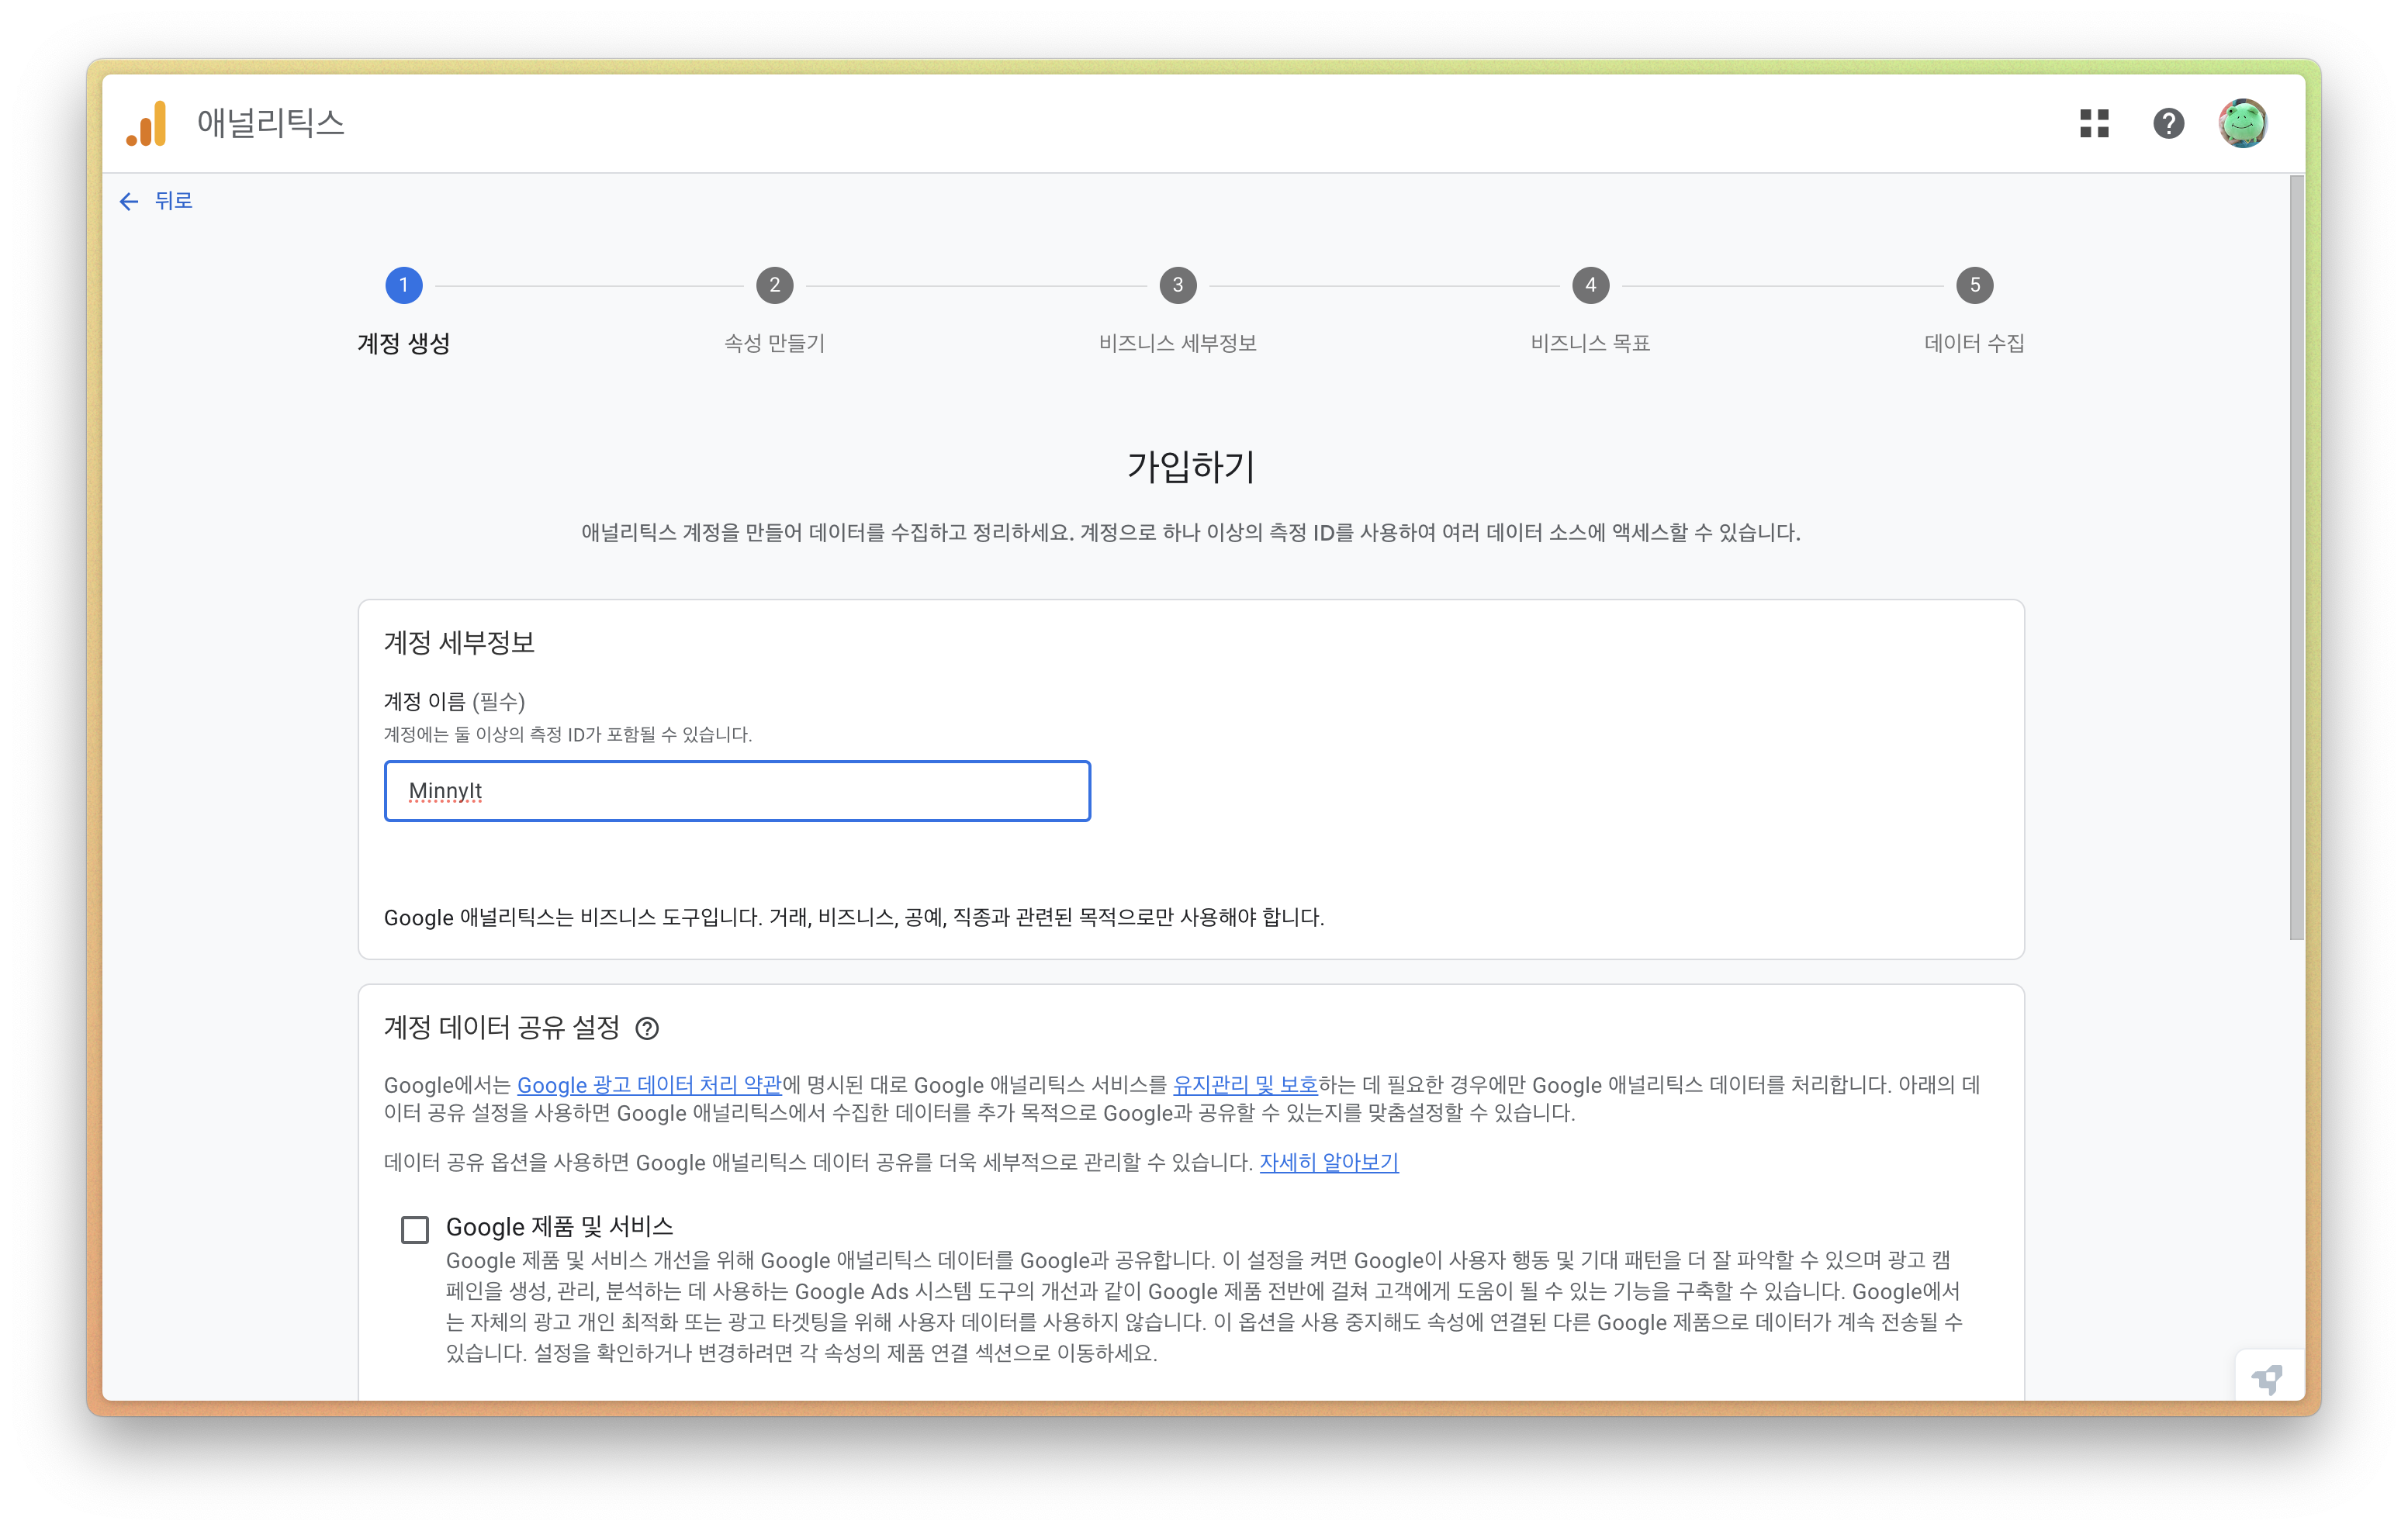
Task: Enable the Google 제품 및 서비스 checkbox
Action: coord(415,1229)
